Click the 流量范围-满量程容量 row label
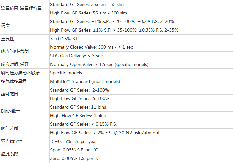 [21, 9]
